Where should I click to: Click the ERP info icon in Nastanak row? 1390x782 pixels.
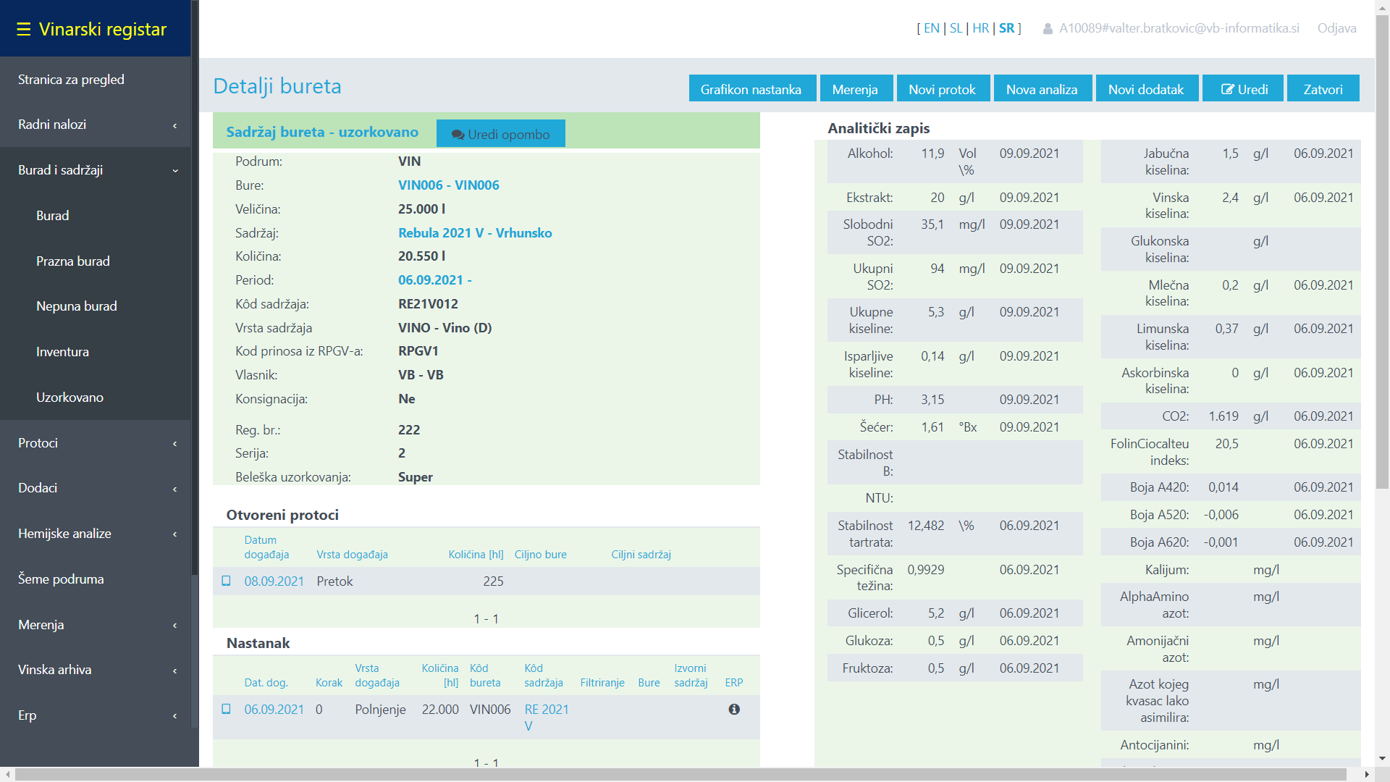pyautogui.click(x=734, y=710)
